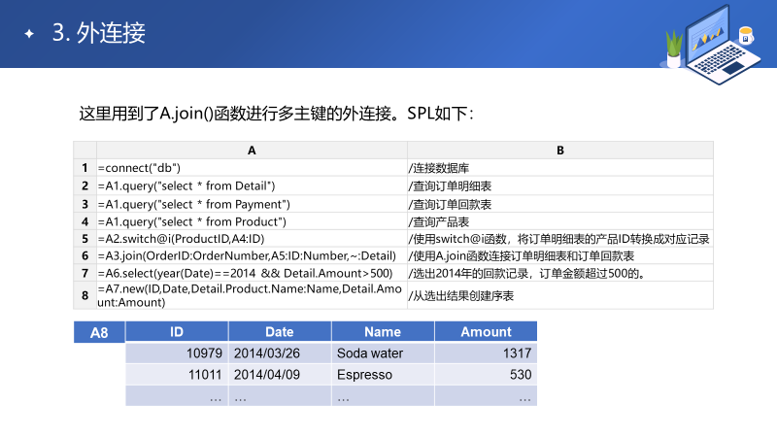Select row number 6 of the SPL grid
This screenshot has height=437, width=777.
click(84, 255)
